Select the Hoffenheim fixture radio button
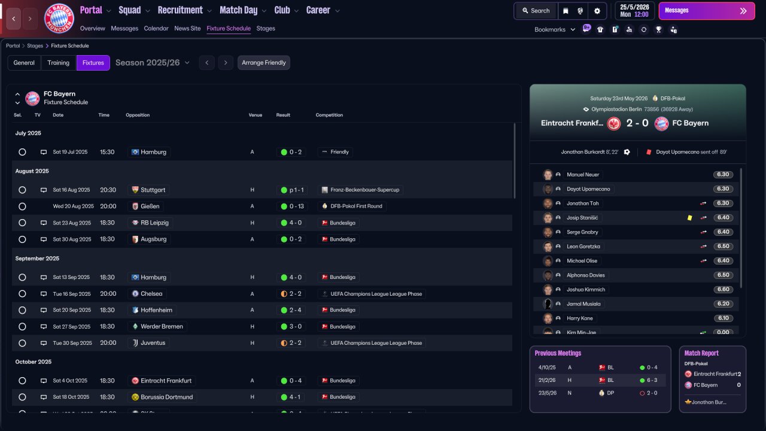The height and width of the screenshot is (431, 766). [x=22, y=310]
